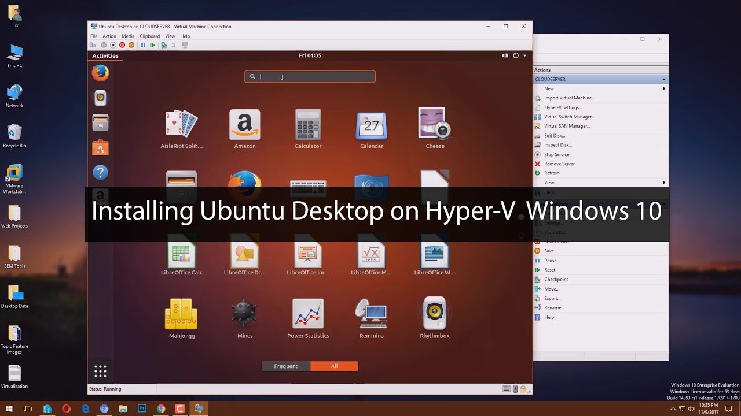Image resolution: width=741 pixels, height=416 pixels.
Task: Open the Clipboard menu
Action: click(149, 36)
